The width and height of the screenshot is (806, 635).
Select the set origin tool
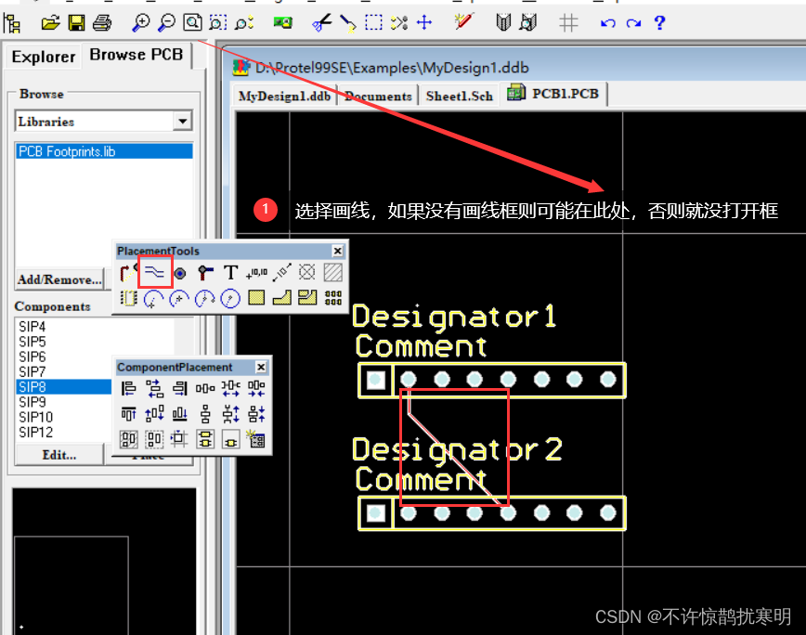[306, 272]
